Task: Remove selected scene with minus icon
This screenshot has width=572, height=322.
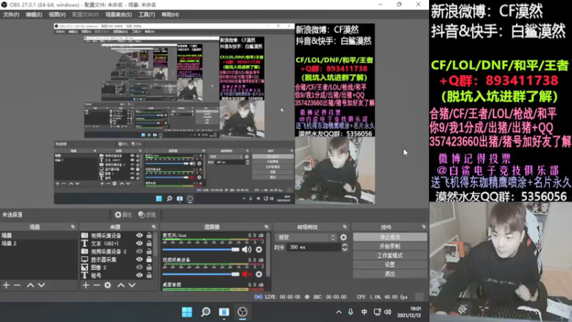Action: [x=17, y=285]
